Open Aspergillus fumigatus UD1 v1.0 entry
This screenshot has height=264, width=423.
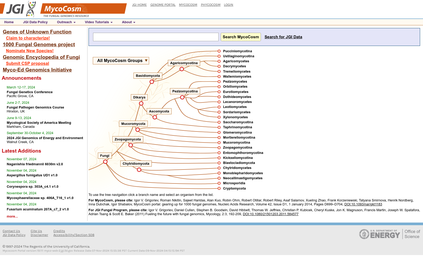tap(32, 175)
